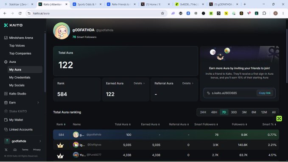288x162 pixels.
Task: Open Chrome three-dot menu
Action: point(283,13)
